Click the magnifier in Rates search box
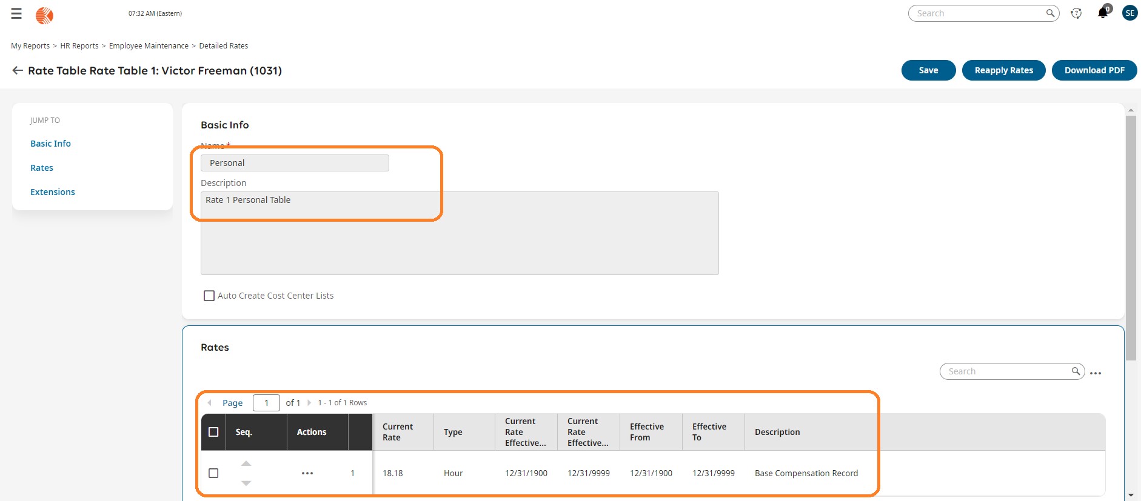The width and height of the screenshot is (1141, 501). click(x=1076, y=371)
